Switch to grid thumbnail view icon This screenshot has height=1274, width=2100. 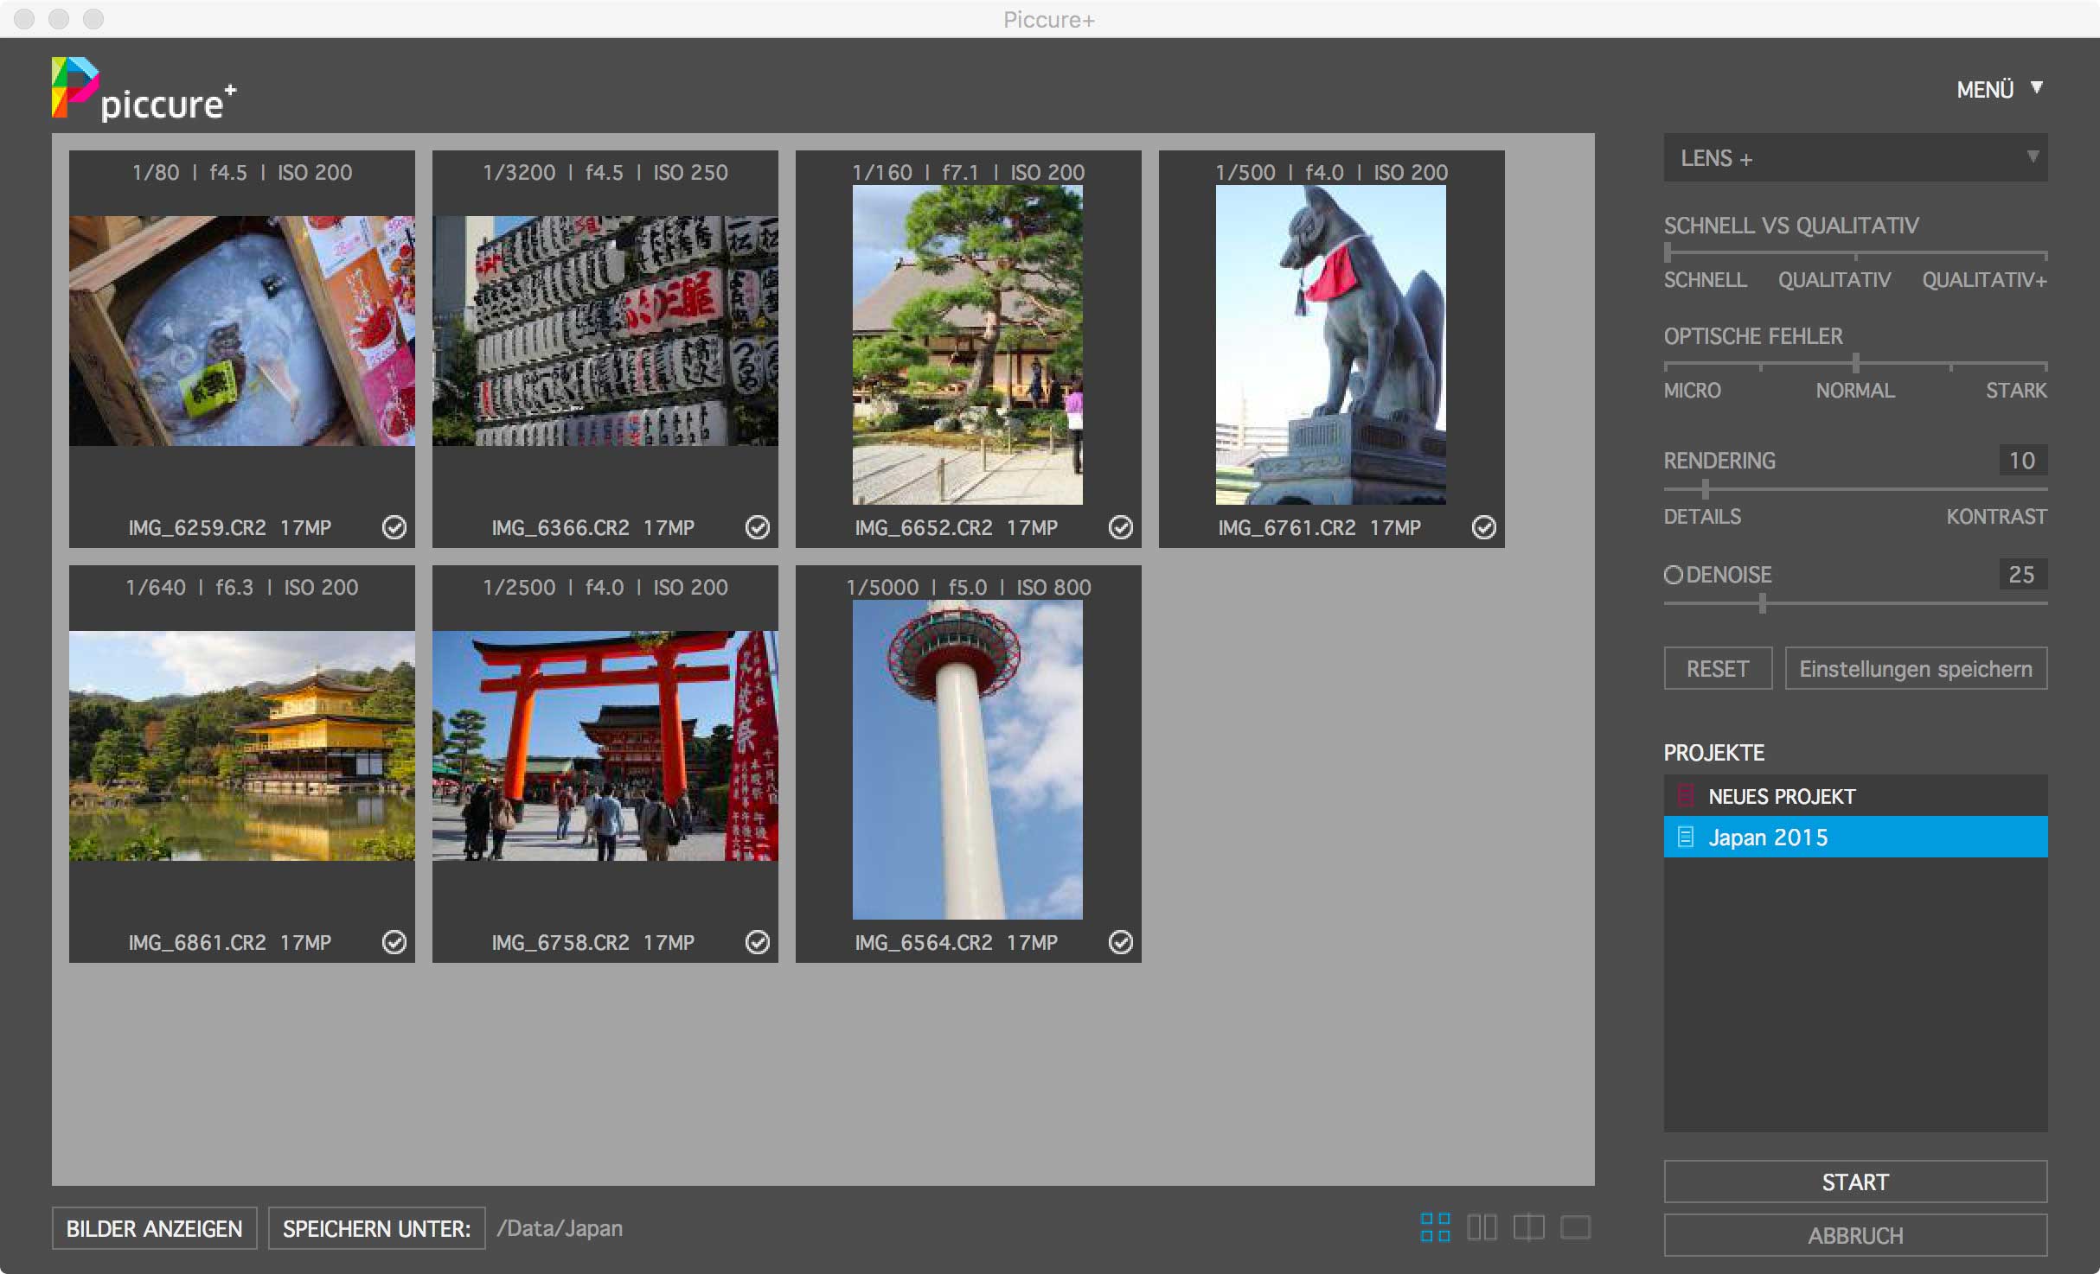1435,1227
